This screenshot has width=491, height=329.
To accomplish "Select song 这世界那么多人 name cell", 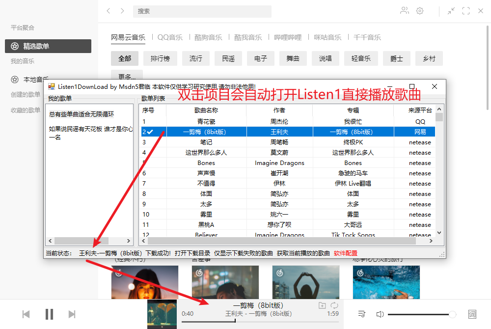I will coord(206,152).
